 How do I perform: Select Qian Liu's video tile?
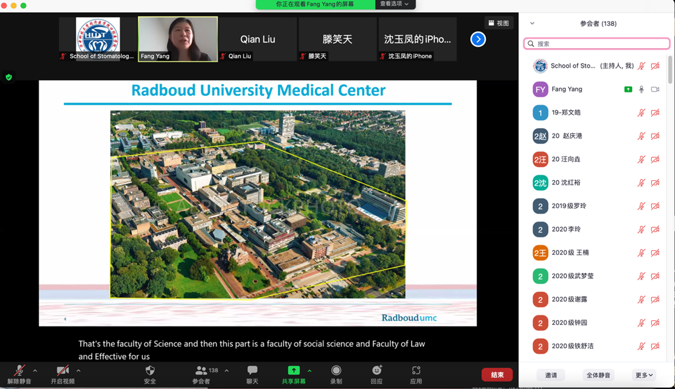pyautogui.click(x=257, y=39)
